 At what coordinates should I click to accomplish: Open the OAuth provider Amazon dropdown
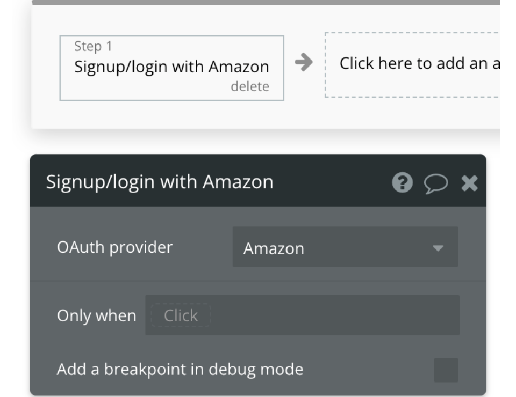coord(345,247)
